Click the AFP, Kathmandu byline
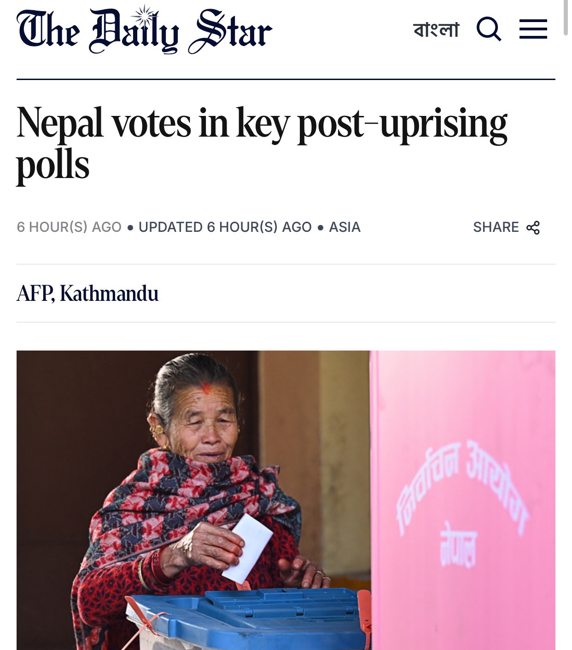The height and width of the screenshot is (650, 572). click(x=88, y=293)
